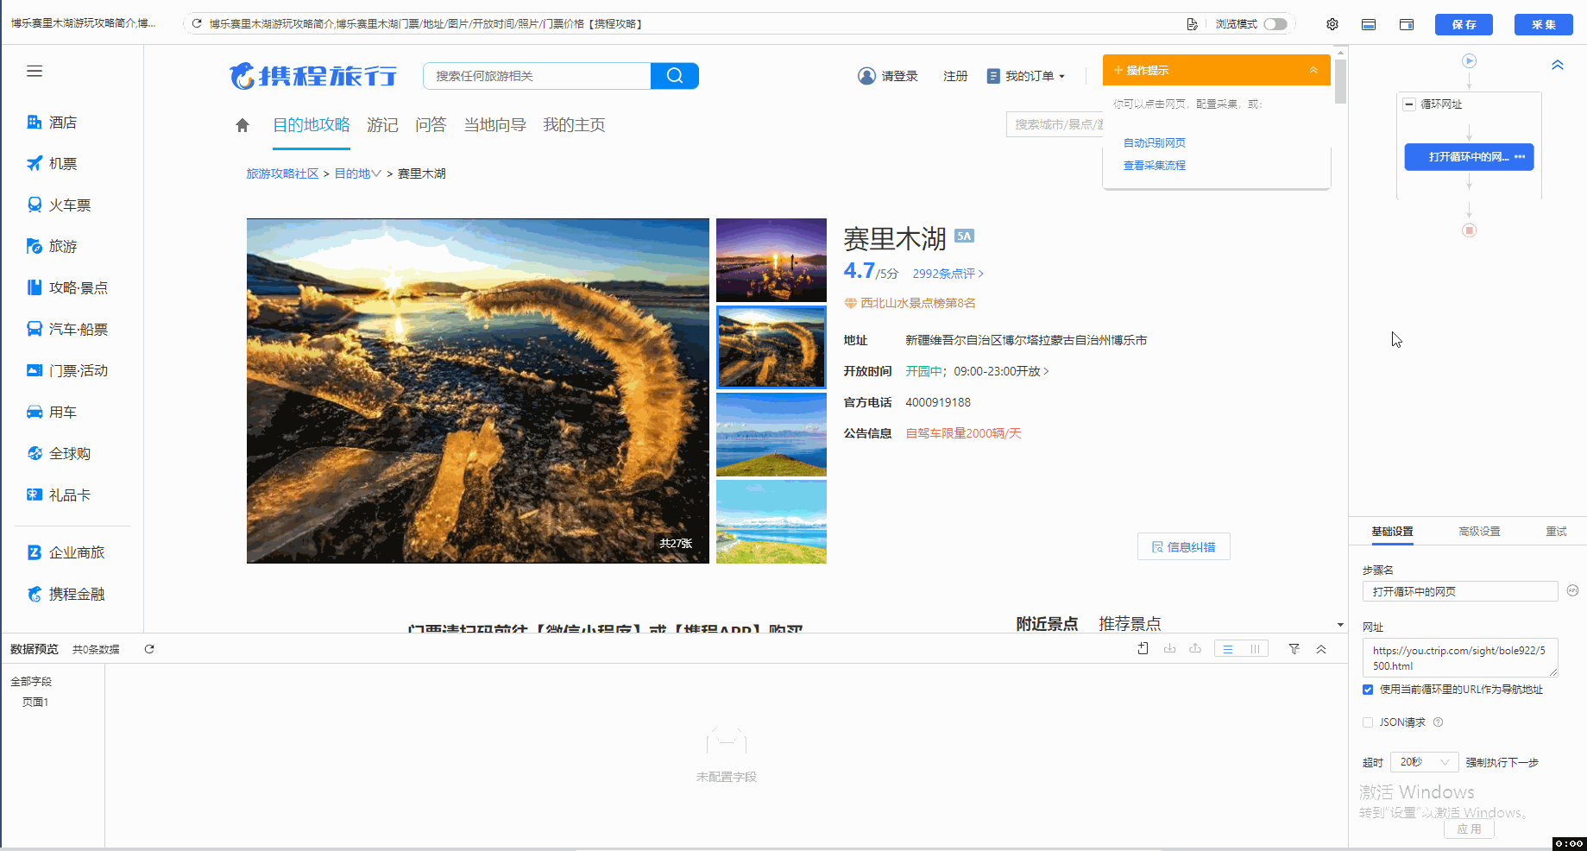Click 查看采集流程 link
Image resolution: width=1587 pixels, height=851 pixels.
(1154, 166)
